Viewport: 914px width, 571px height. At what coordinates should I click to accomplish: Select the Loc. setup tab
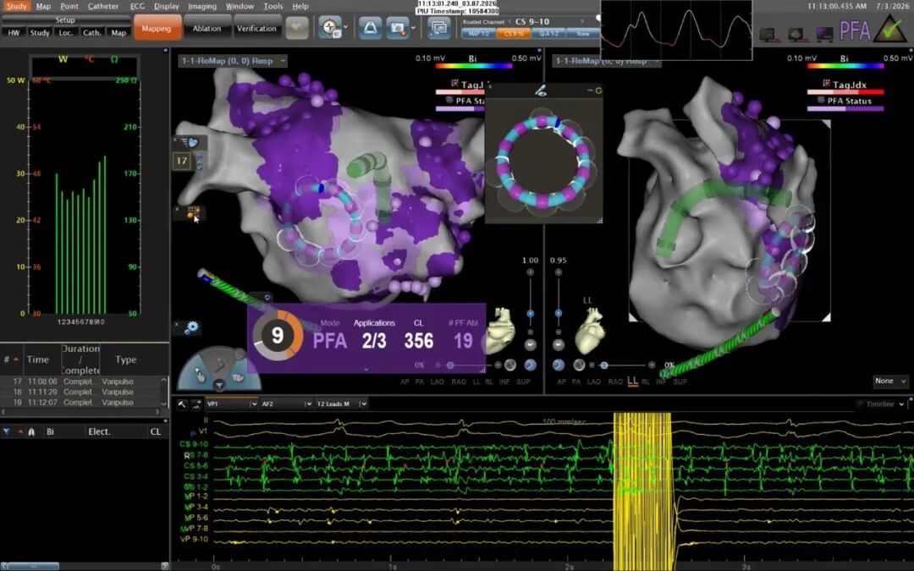(66, 33)
